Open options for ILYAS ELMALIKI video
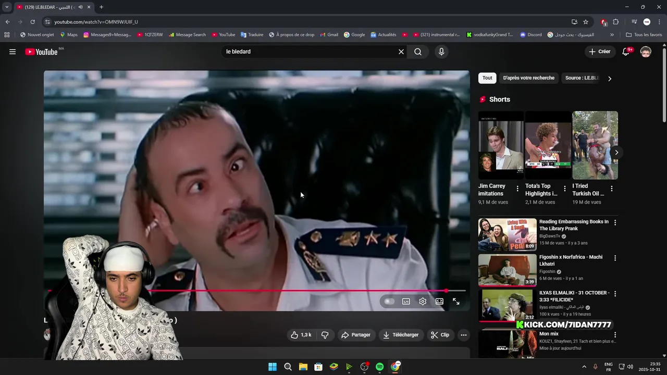This screenshot has width=667, height=375. [615, 294]
